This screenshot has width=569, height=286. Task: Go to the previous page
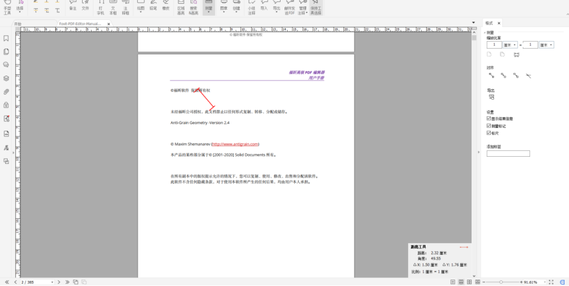pyautogui.click(x=15, y=282)
